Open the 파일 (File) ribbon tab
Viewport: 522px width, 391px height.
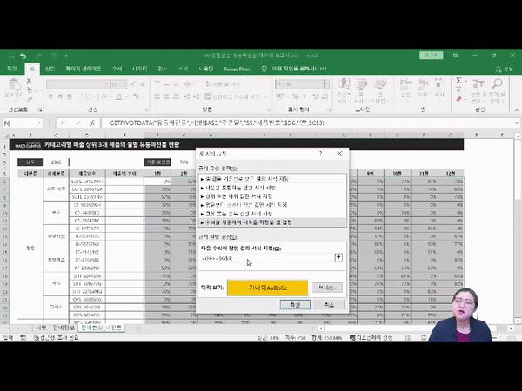(11, 68)
